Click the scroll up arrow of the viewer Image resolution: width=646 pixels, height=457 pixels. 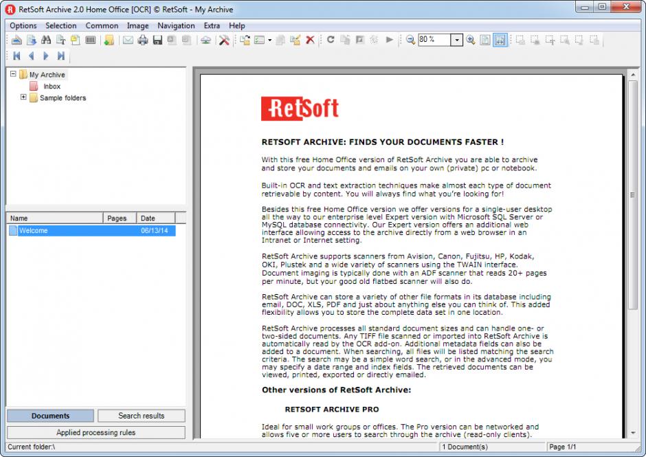coord(632,75)
